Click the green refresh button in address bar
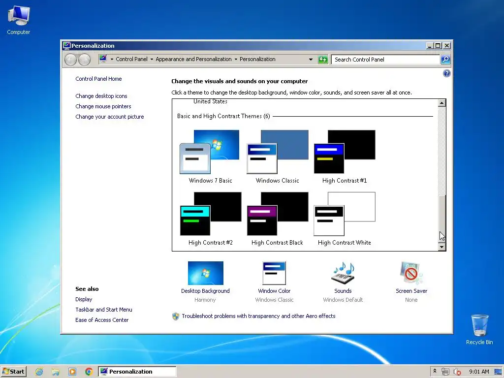This screenshot has height=378, width=504. (323, 60)
